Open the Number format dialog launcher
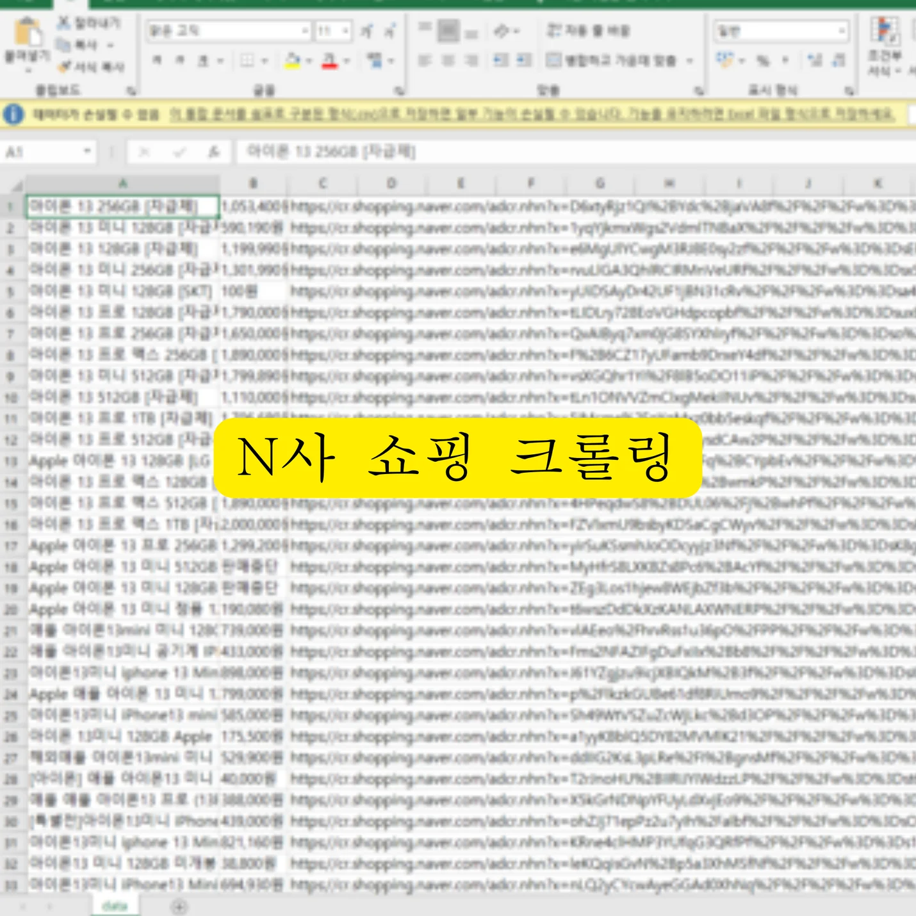Image resolution: width=916 pixels, height=916 pixels. click(x=849, y=90)
